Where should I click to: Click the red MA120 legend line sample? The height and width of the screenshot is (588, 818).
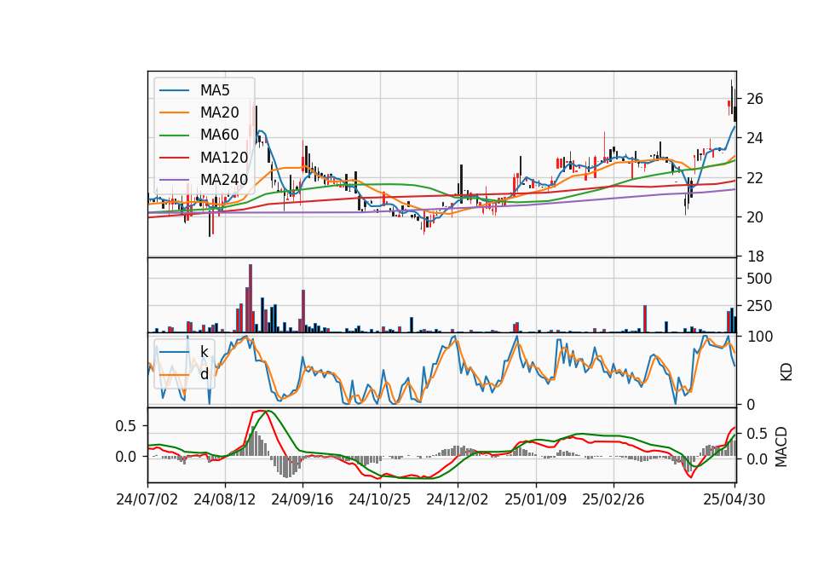(174, 158)
